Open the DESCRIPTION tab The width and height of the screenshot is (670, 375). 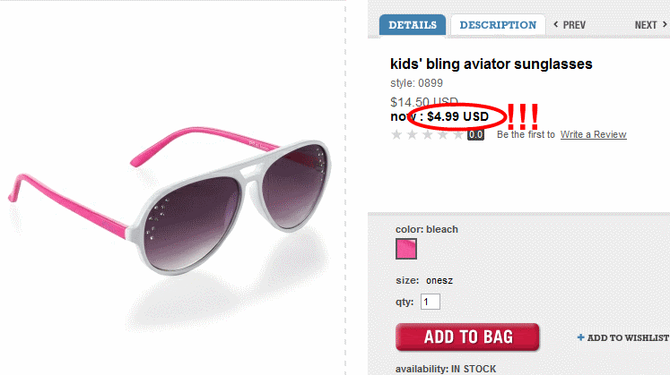tap(498, 25)
